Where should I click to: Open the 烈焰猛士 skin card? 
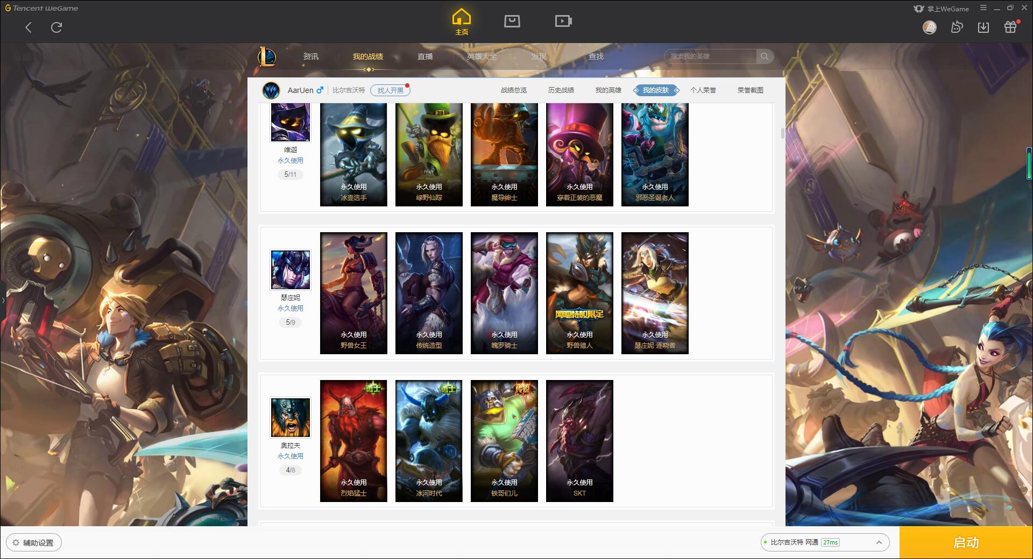coord(353,441)
